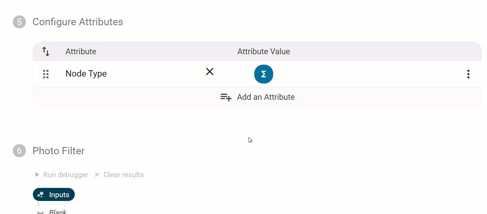Image resolution: width=487 pixels, height=214 pixels.
Task: Click the play triangle icon of Run debugger
Action: (37, 175)
